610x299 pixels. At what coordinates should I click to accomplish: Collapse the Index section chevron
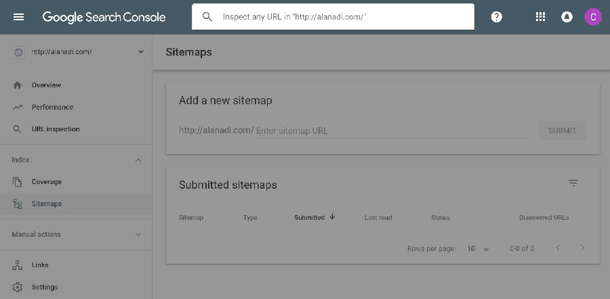click(138, 160)
